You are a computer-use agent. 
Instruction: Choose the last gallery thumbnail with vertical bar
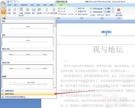coord(28,83)
